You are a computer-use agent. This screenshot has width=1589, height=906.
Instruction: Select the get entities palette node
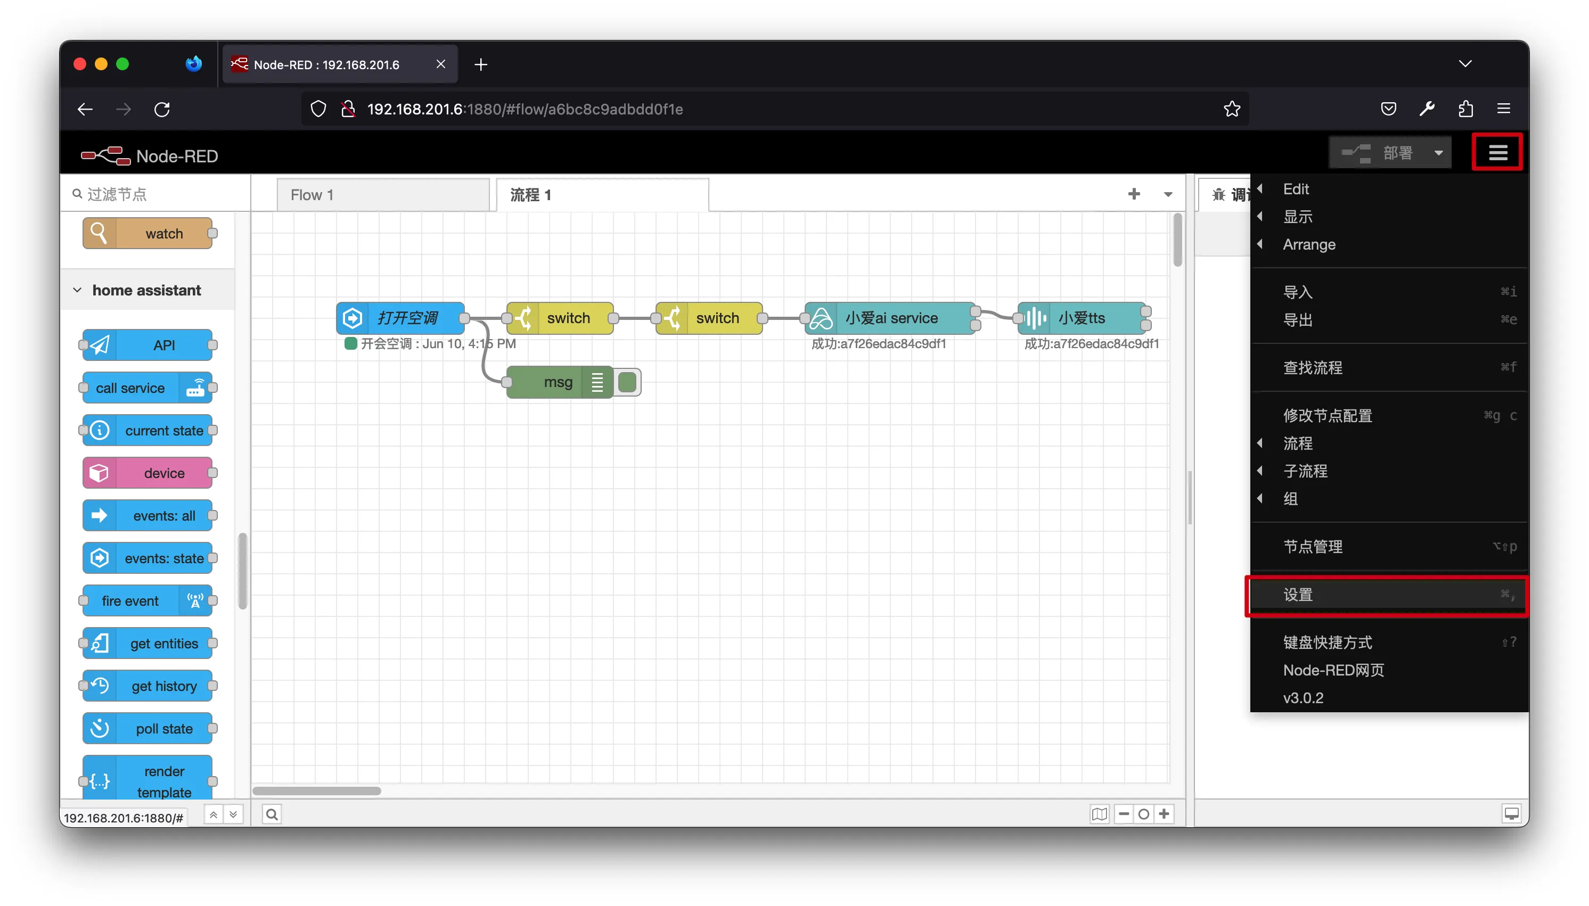pyautogui.click(x=148, y=644)
